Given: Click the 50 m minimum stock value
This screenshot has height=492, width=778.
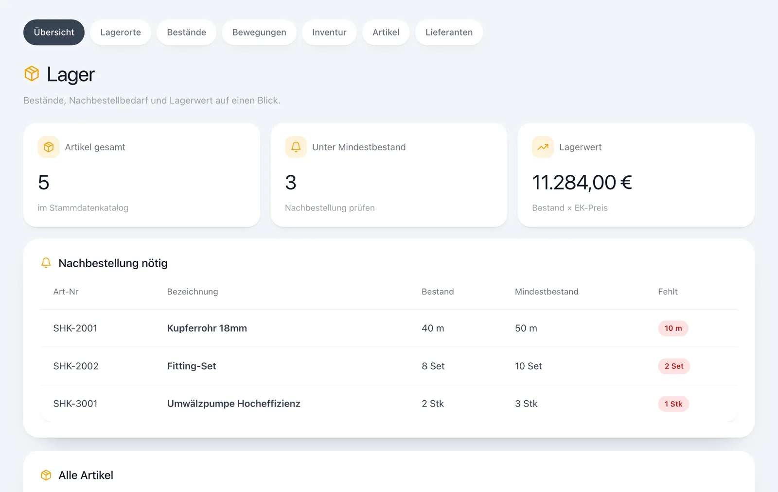Looking at the screenshot, I should (526, 328).
